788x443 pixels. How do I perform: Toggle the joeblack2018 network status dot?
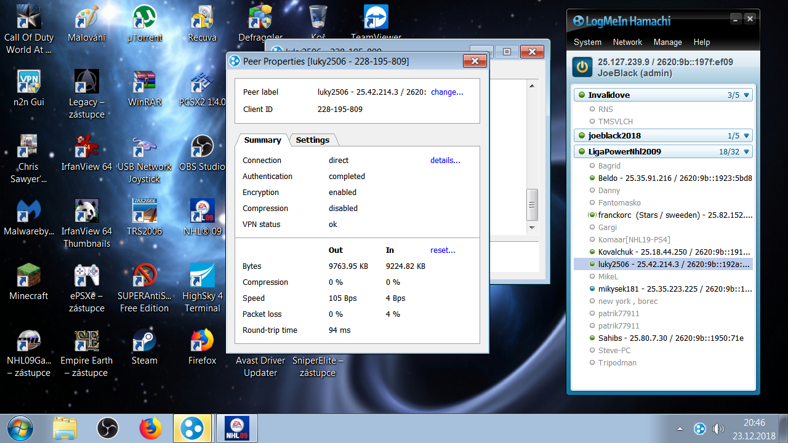coord(581,136)
